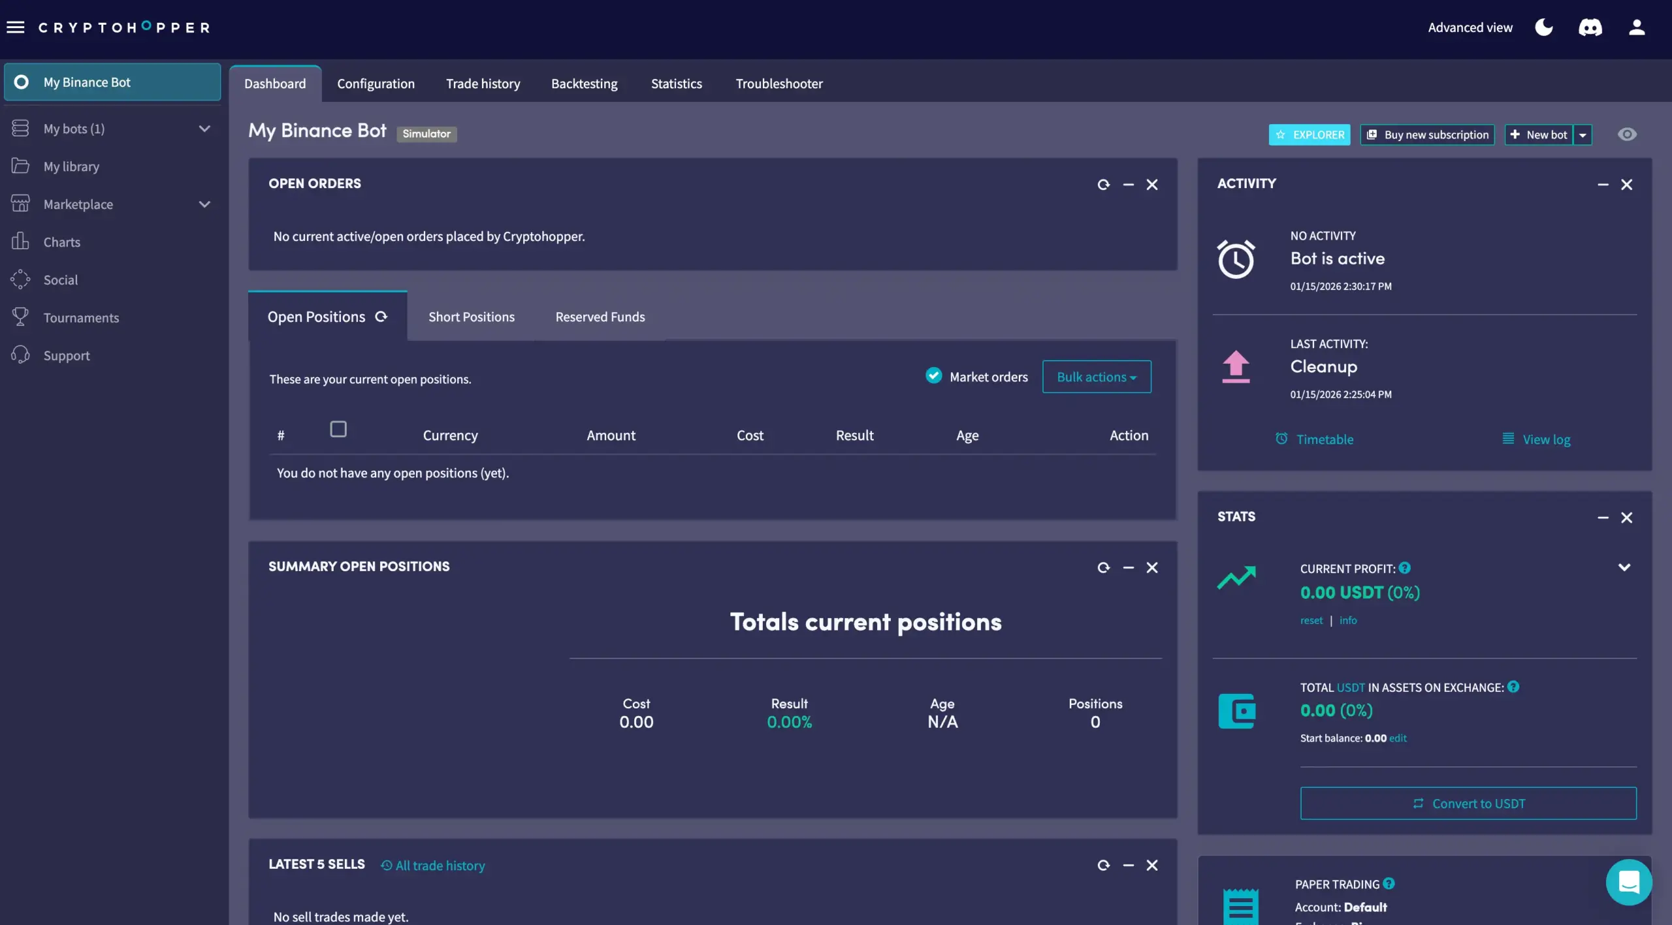
Task: Collapse the Marketplace sidebar section
Action: [x=204, y=204]
